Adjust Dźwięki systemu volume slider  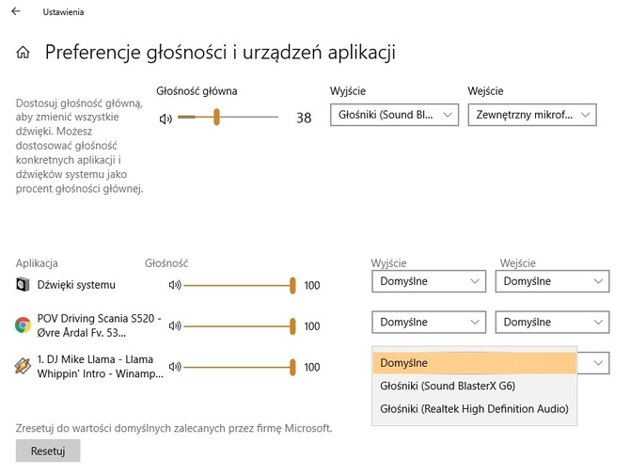[292, 285]
